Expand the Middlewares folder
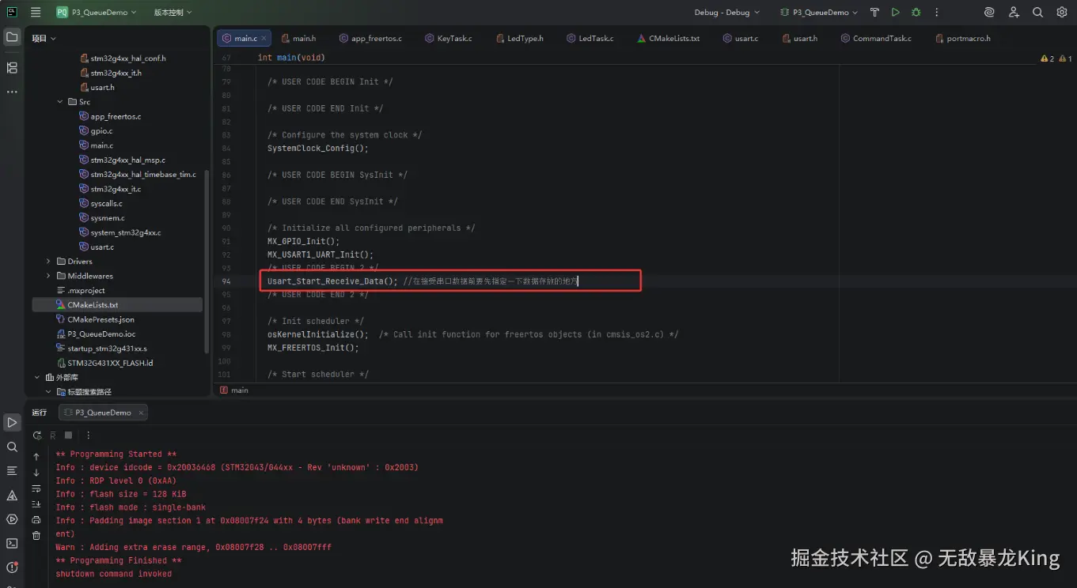The width and height of the screenshot is (1077, 588). point(49,276)
